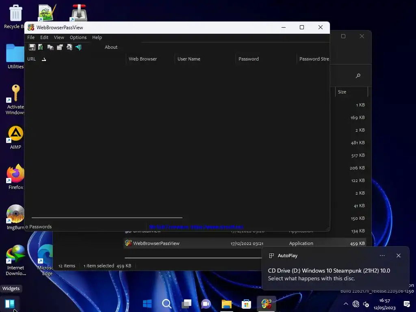
Task: Dismiss the AutoPlay notification
Action: pyautogui.click(x=399, y=256)
